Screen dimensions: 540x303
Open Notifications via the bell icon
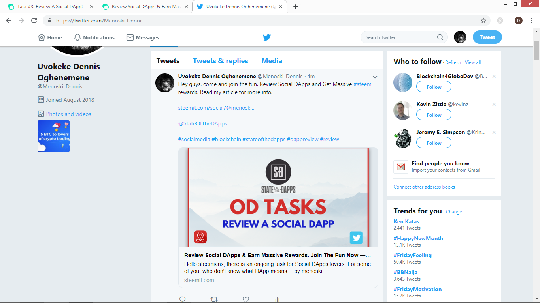click(77, 37)
